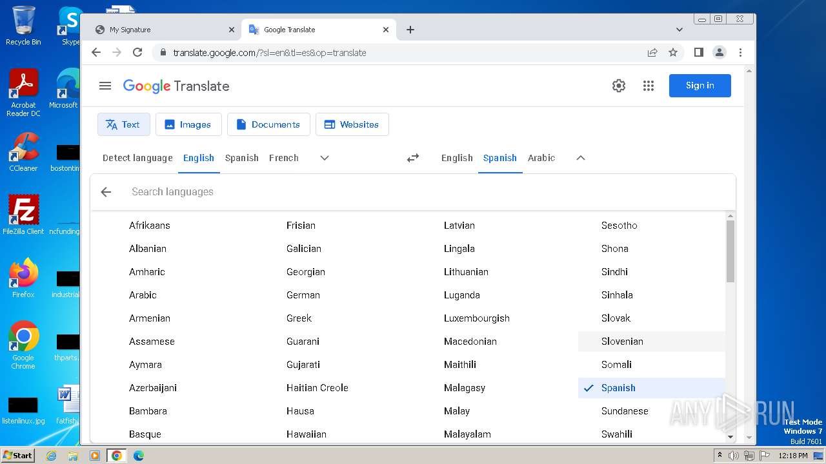This screenshot has width=826, height=464.
Task: Share this page from the address bar
Action: tap(652, 53)
